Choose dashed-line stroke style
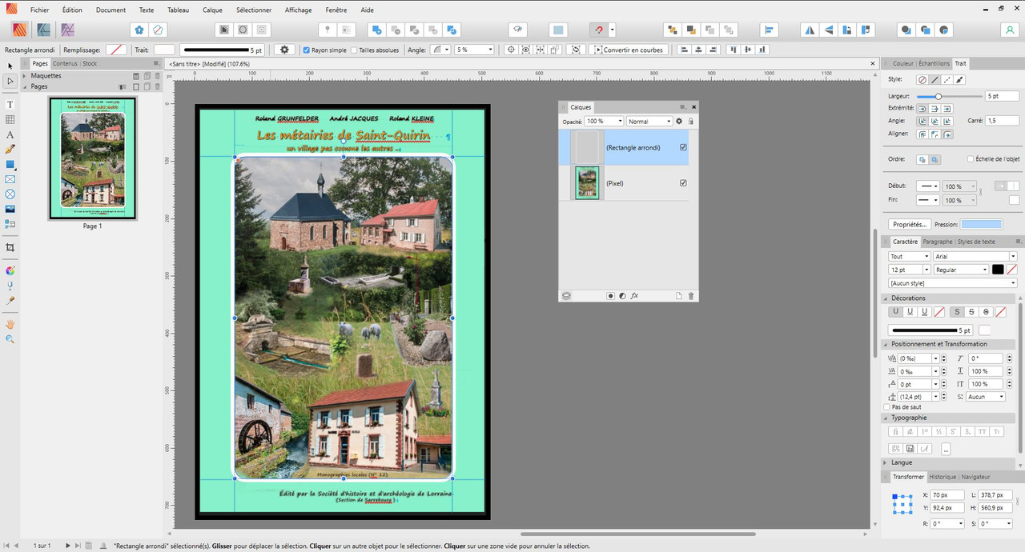 (947, 80)
